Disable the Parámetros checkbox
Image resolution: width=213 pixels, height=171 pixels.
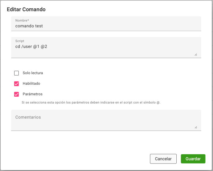tap(16, 94)
